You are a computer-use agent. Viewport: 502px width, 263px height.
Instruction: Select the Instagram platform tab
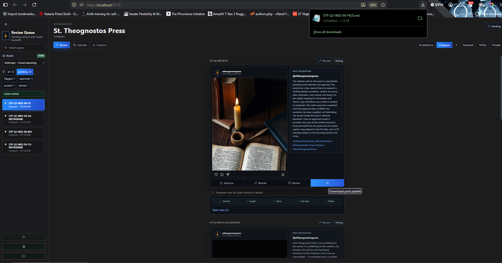point(444,45)
